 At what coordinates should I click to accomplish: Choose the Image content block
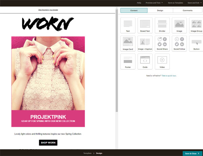179,25
